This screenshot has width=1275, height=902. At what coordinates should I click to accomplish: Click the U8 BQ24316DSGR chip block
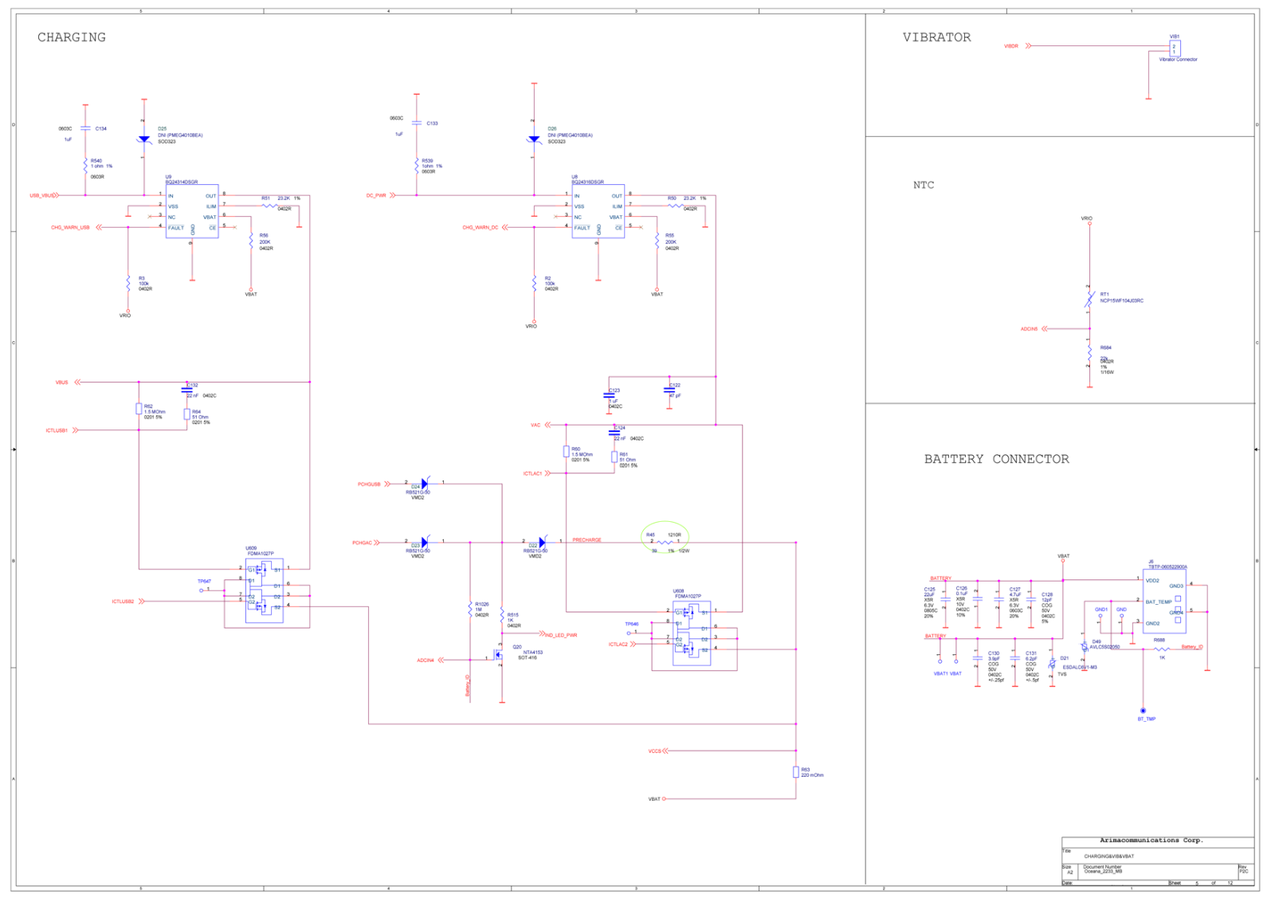click(598, 211)
